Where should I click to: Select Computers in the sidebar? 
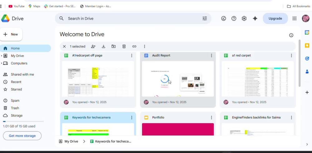(19, 63)
